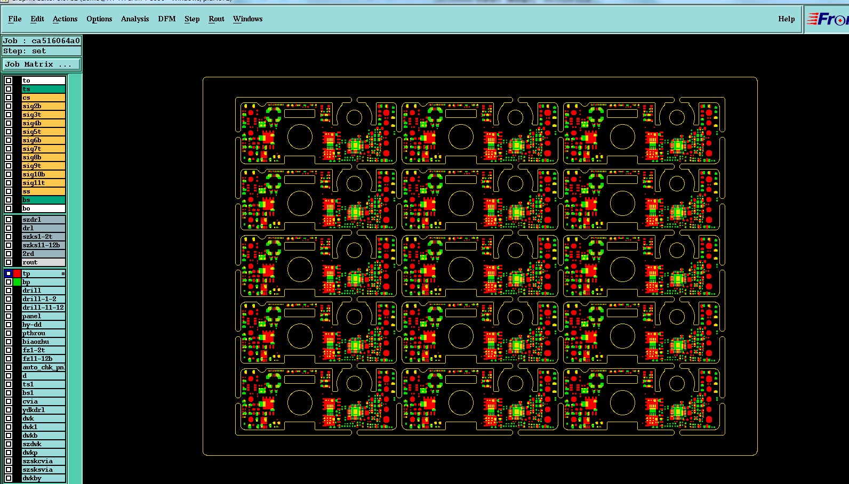
Task: Select the ts1 layer name
Action: pos(43,384)
